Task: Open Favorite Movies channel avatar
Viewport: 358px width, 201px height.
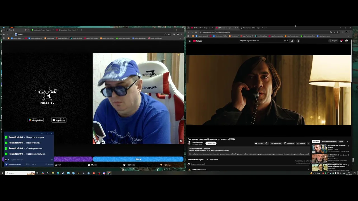Action: 189,143
